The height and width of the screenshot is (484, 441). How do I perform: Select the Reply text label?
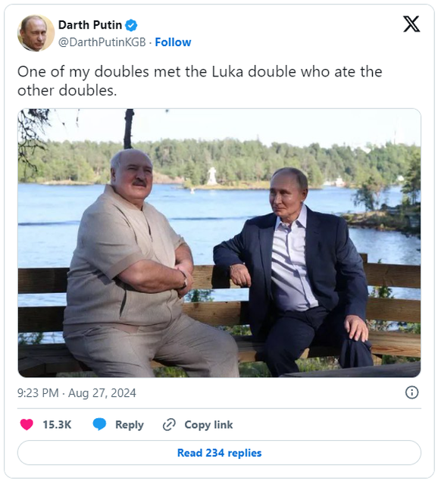pos(130,425)
